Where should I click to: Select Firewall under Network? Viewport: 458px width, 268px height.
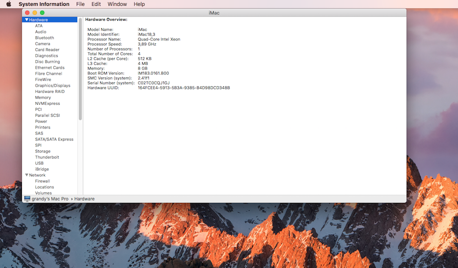coord(42,181)
